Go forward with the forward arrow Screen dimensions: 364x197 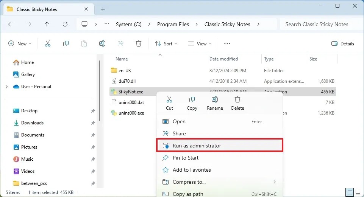28,24
